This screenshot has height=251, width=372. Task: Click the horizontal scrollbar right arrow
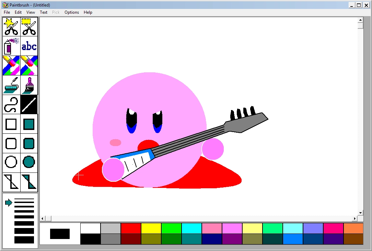pos(355,218)
